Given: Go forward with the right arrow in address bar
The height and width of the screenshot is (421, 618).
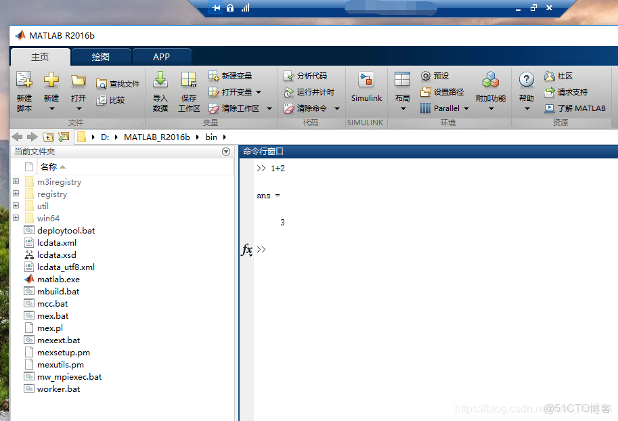Looking at the screenshot, I should [32, 137].
